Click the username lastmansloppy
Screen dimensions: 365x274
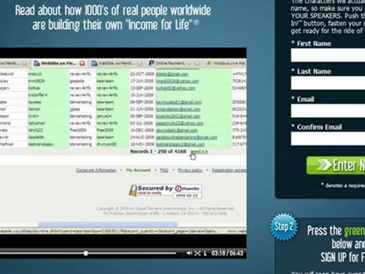[41, 144]
